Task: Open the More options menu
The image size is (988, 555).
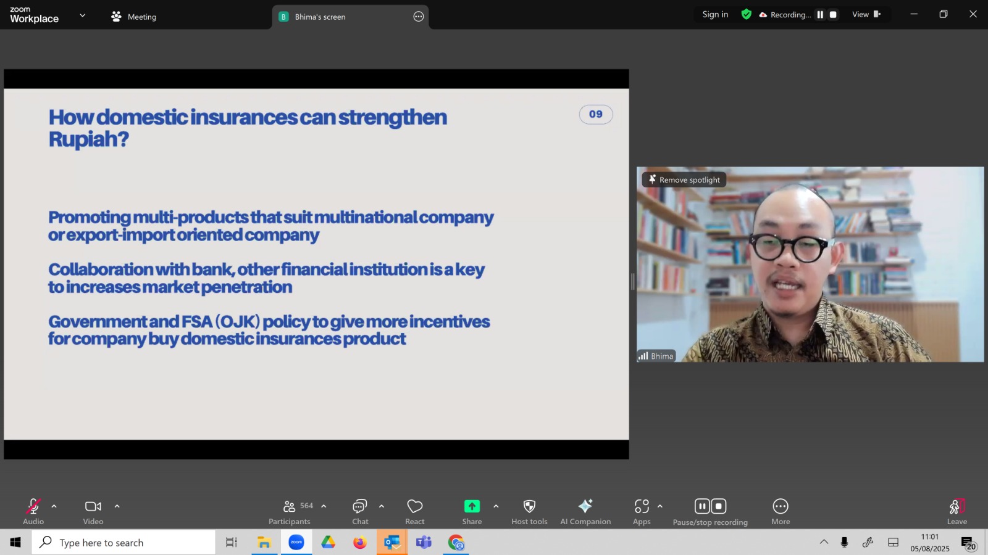Action: click(781, 511)
